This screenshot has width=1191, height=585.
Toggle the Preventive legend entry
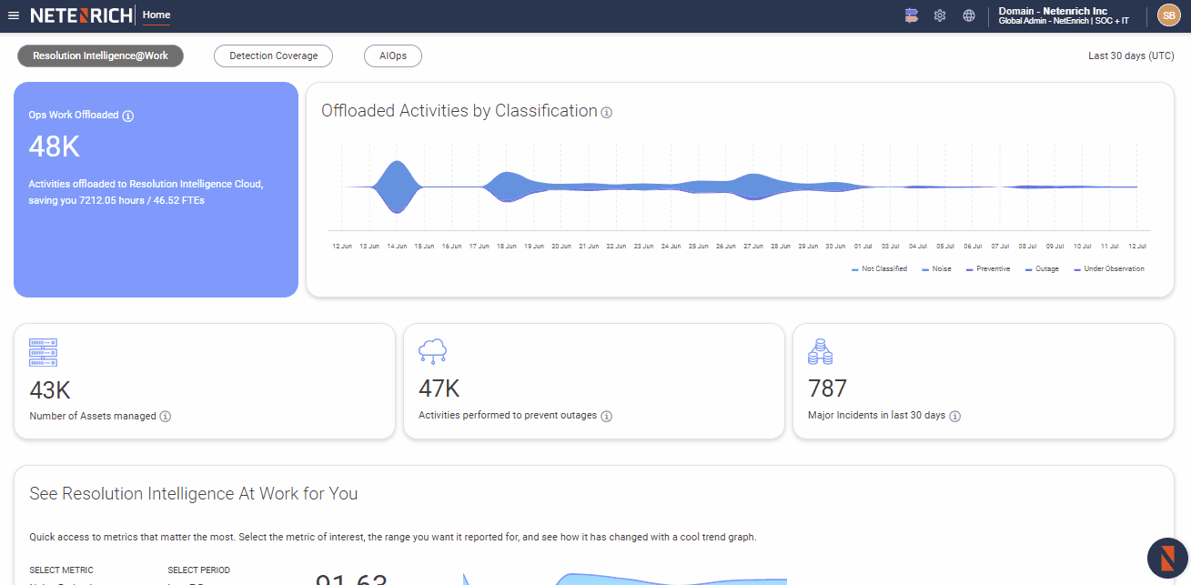pyautogui.click(x=988, y=269)
